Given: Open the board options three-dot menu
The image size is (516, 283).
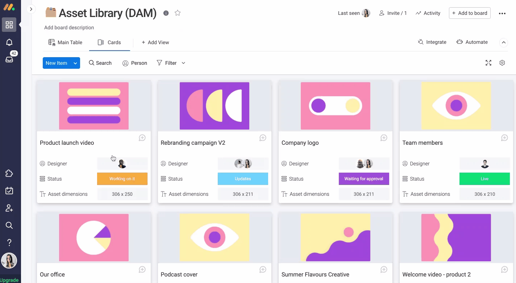Looking at the screenshot, I should [x=502, y=13].
